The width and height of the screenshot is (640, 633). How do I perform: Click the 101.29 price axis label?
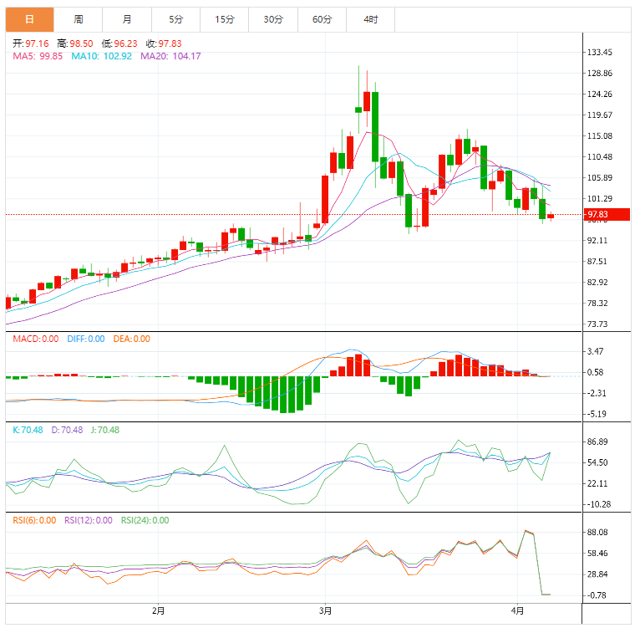[600, 199]
